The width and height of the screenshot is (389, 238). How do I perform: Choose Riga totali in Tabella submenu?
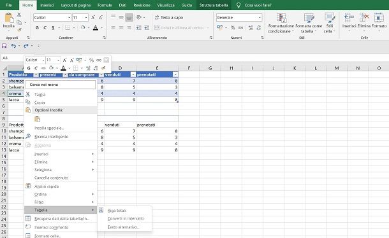pyautogui.click(x=117, y=211)
